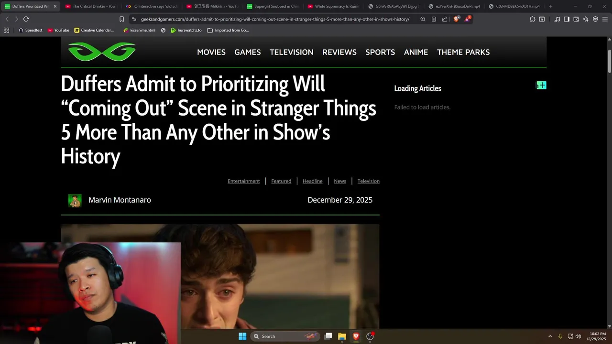
Task: Switch to the MilkFilm YouTube tab
Action: (x=212, y=6)
